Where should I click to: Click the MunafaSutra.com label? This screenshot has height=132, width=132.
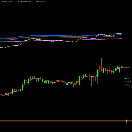pos(24,2)
